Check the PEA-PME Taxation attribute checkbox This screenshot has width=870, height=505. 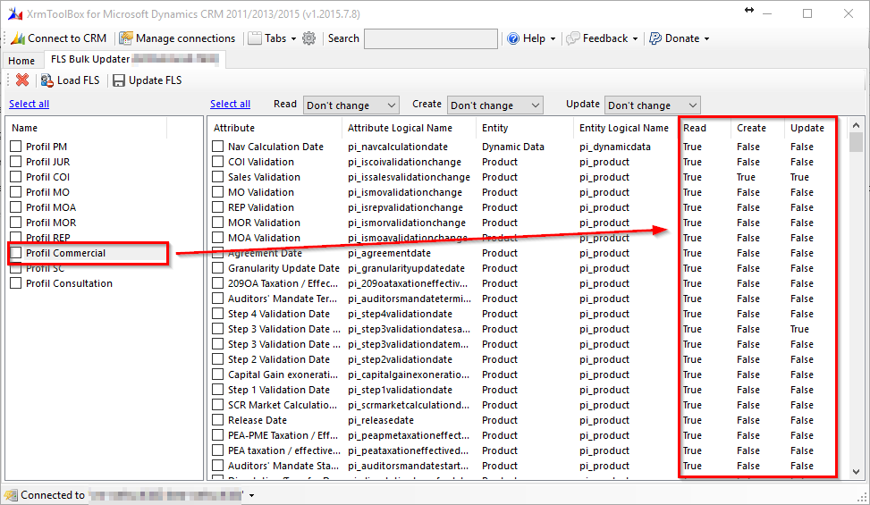218,435
